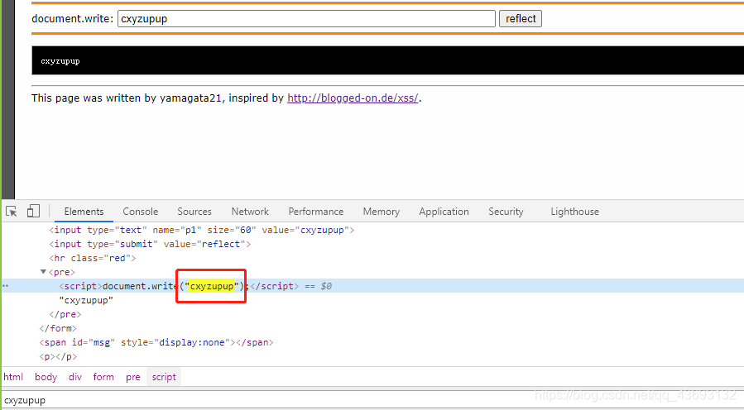The image size is (744, 410).
Task: Focus the document.write text input
Action: coord(306,18)
